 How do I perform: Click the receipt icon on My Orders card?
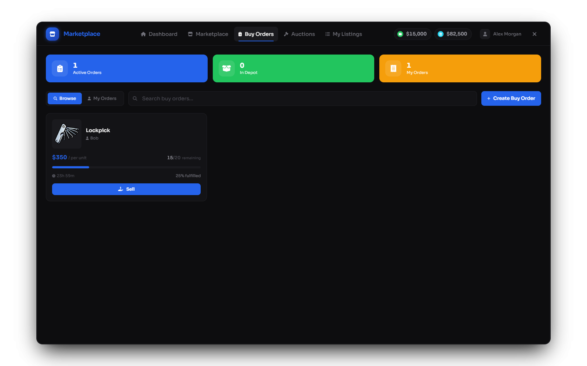393,68
